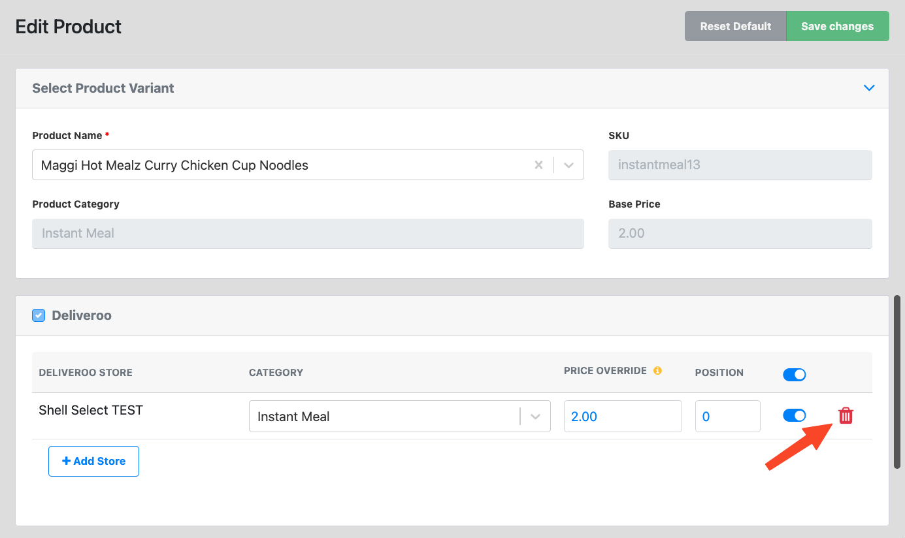Click Save changes
The height and width of the screenshot is (538, 905).
coord(838,26)
